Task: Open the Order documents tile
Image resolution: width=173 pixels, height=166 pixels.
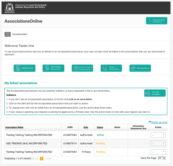Action: click(x=111, y=68)
